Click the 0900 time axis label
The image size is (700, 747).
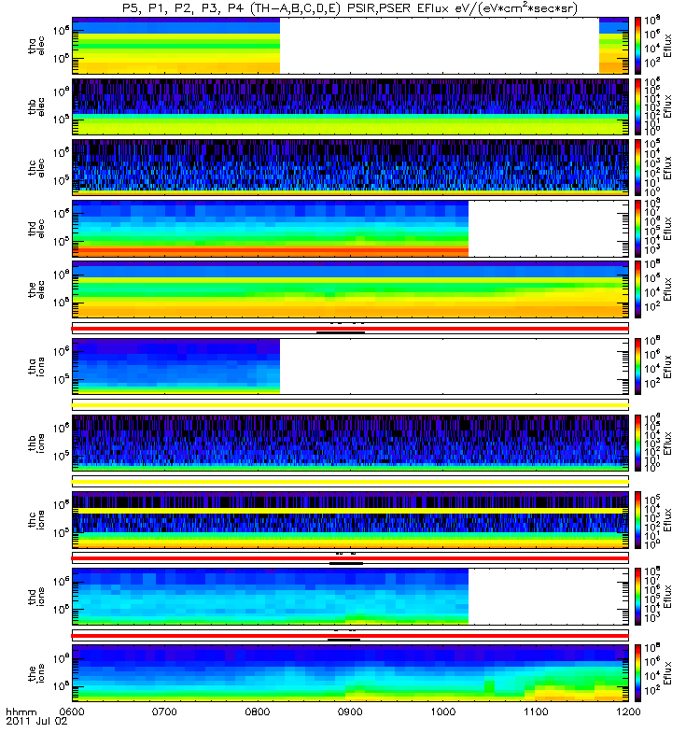(x=350, y=712)
